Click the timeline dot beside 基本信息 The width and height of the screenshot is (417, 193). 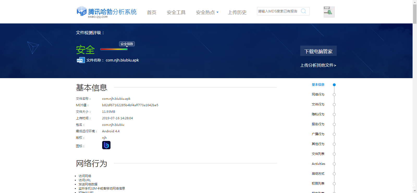[334, 85]
